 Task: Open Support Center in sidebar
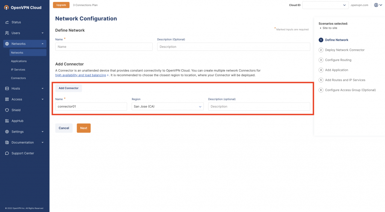coord(23,153)
